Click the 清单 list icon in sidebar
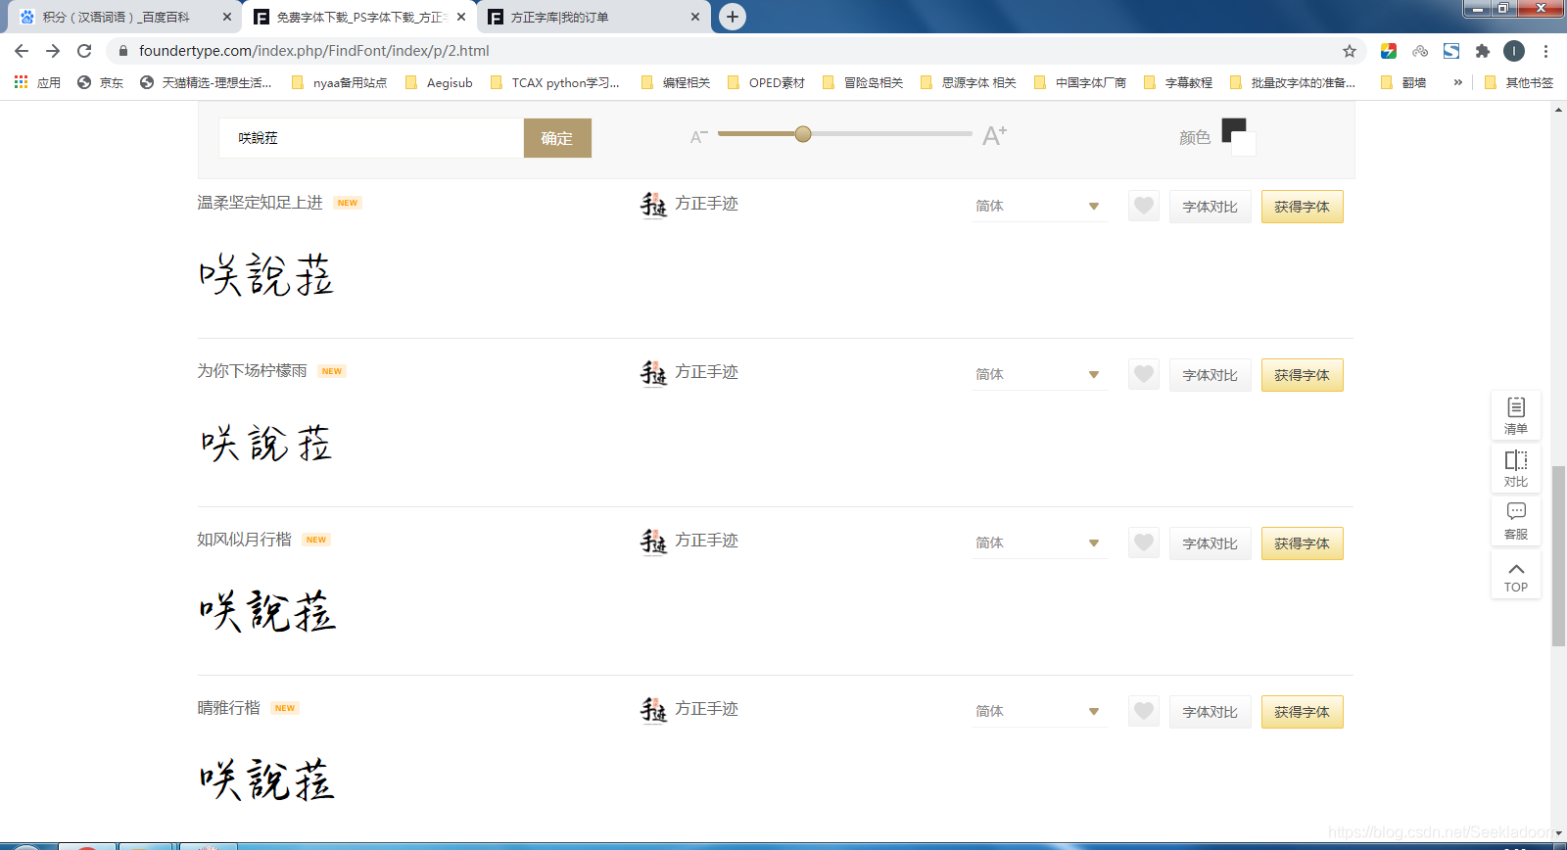1567x850 pixels. (1516, 415)
